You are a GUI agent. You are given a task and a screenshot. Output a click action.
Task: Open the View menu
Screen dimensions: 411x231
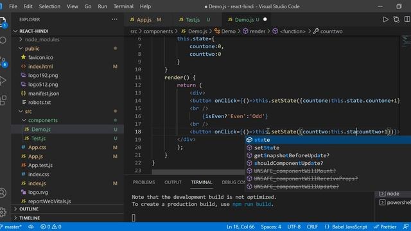click(73, 6)
